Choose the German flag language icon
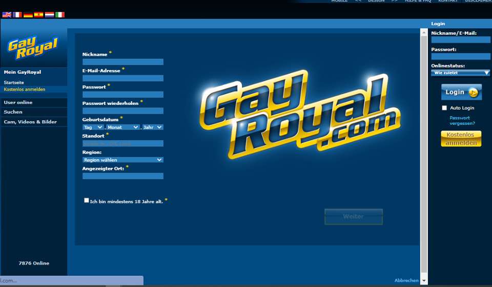 [x=28, y=15]
